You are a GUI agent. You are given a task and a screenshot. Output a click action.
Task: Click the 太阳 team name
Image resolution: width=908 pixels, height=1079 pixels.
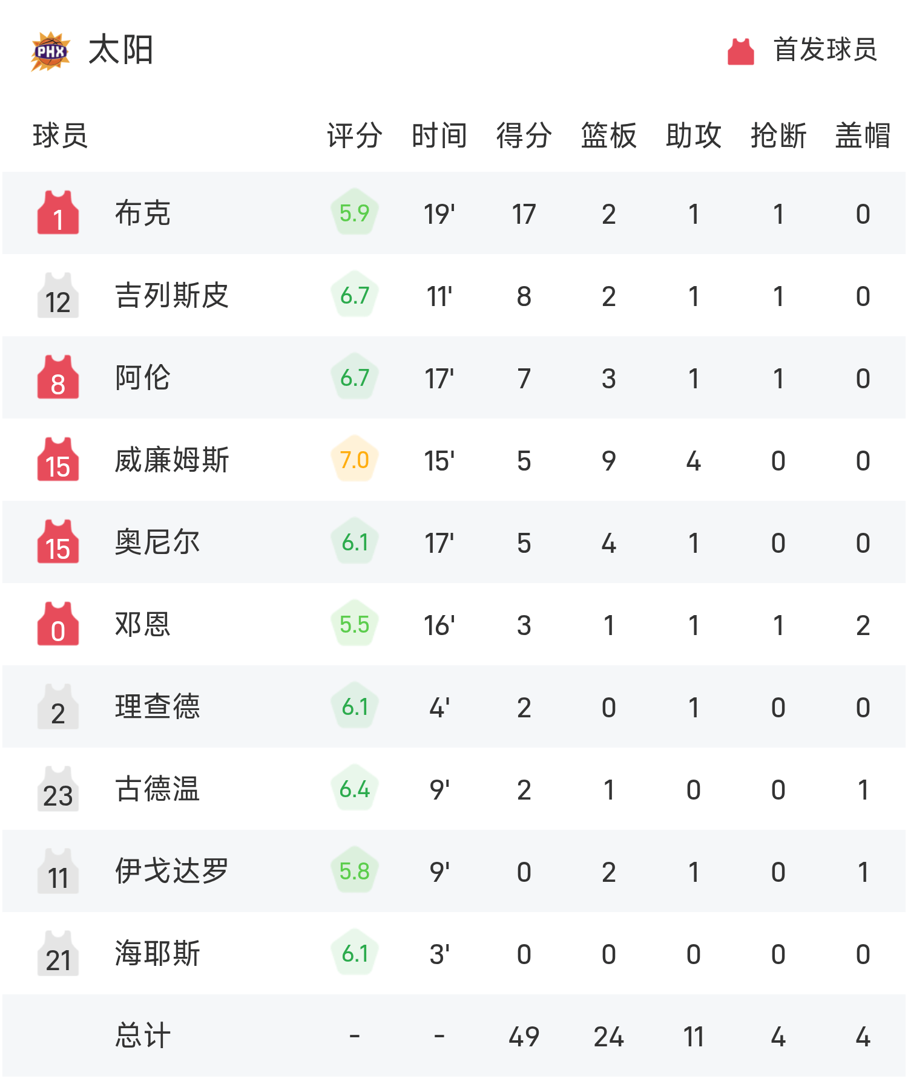coord(120,50)
